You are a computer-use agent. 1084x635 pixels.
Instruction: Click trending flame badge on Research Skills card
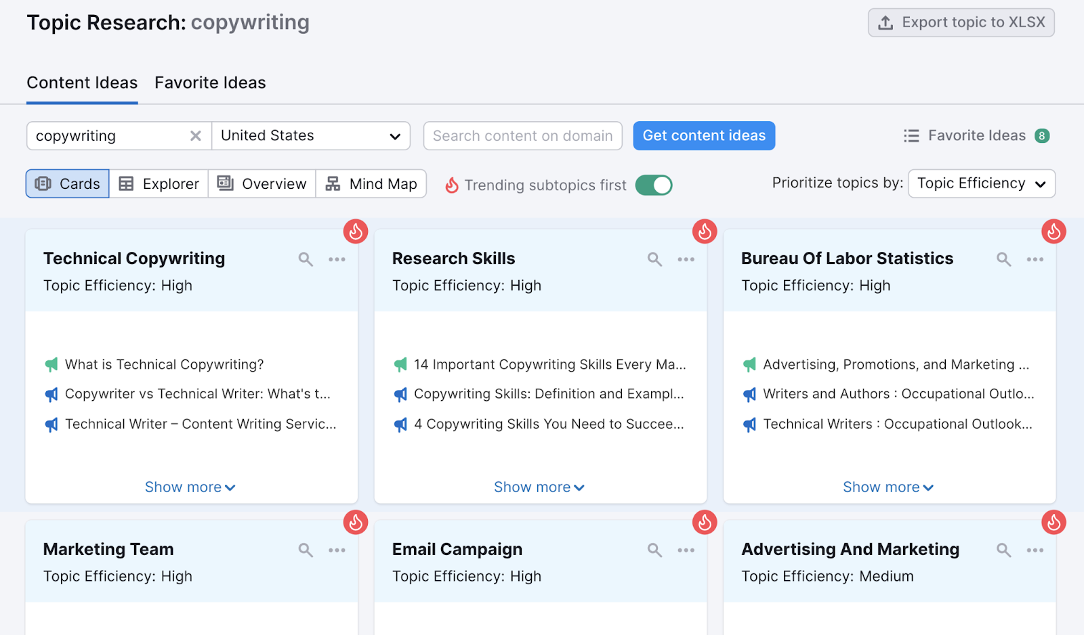coord(705,232)
